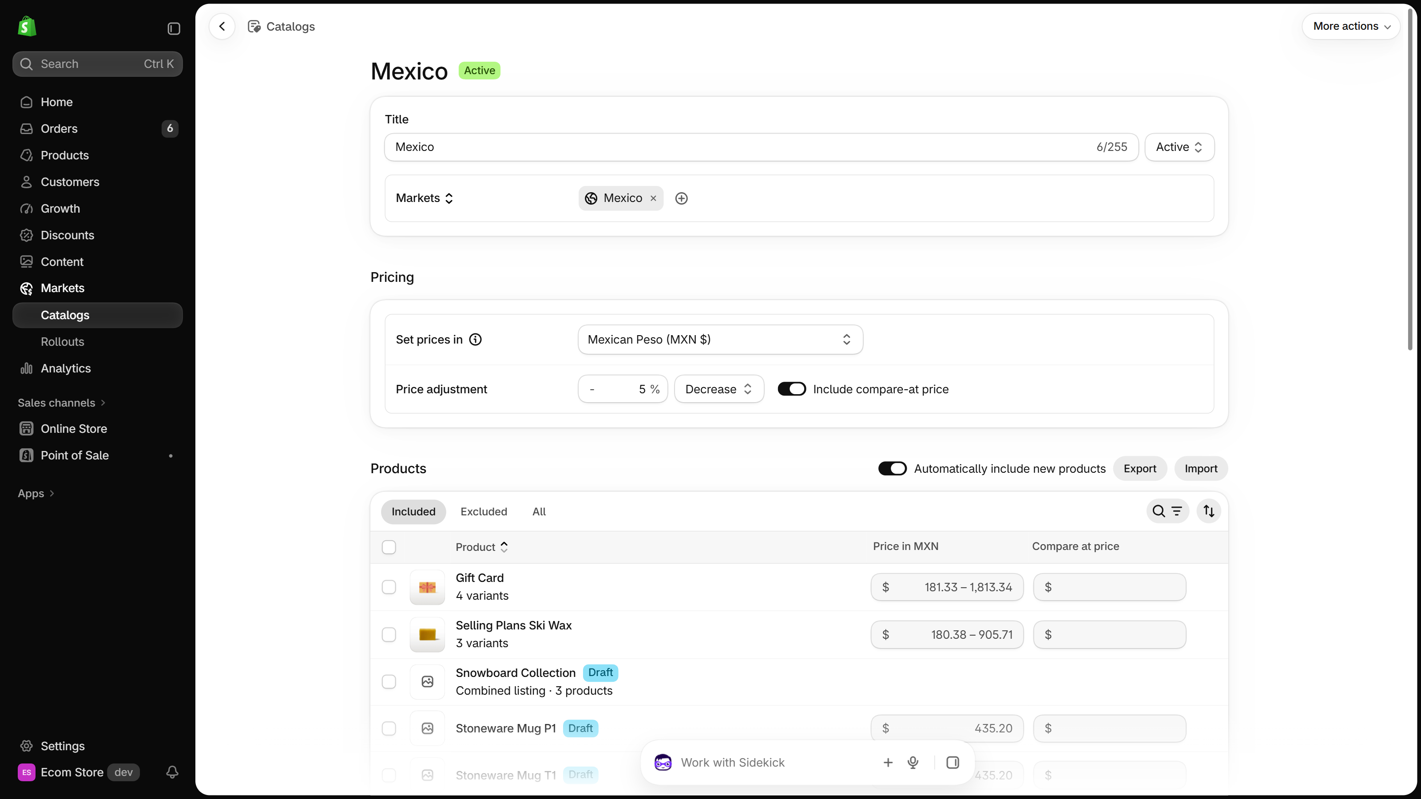The image size is (1421, 799).
Task: Click the Analytics bar chart icon
Action: point(27,368)
